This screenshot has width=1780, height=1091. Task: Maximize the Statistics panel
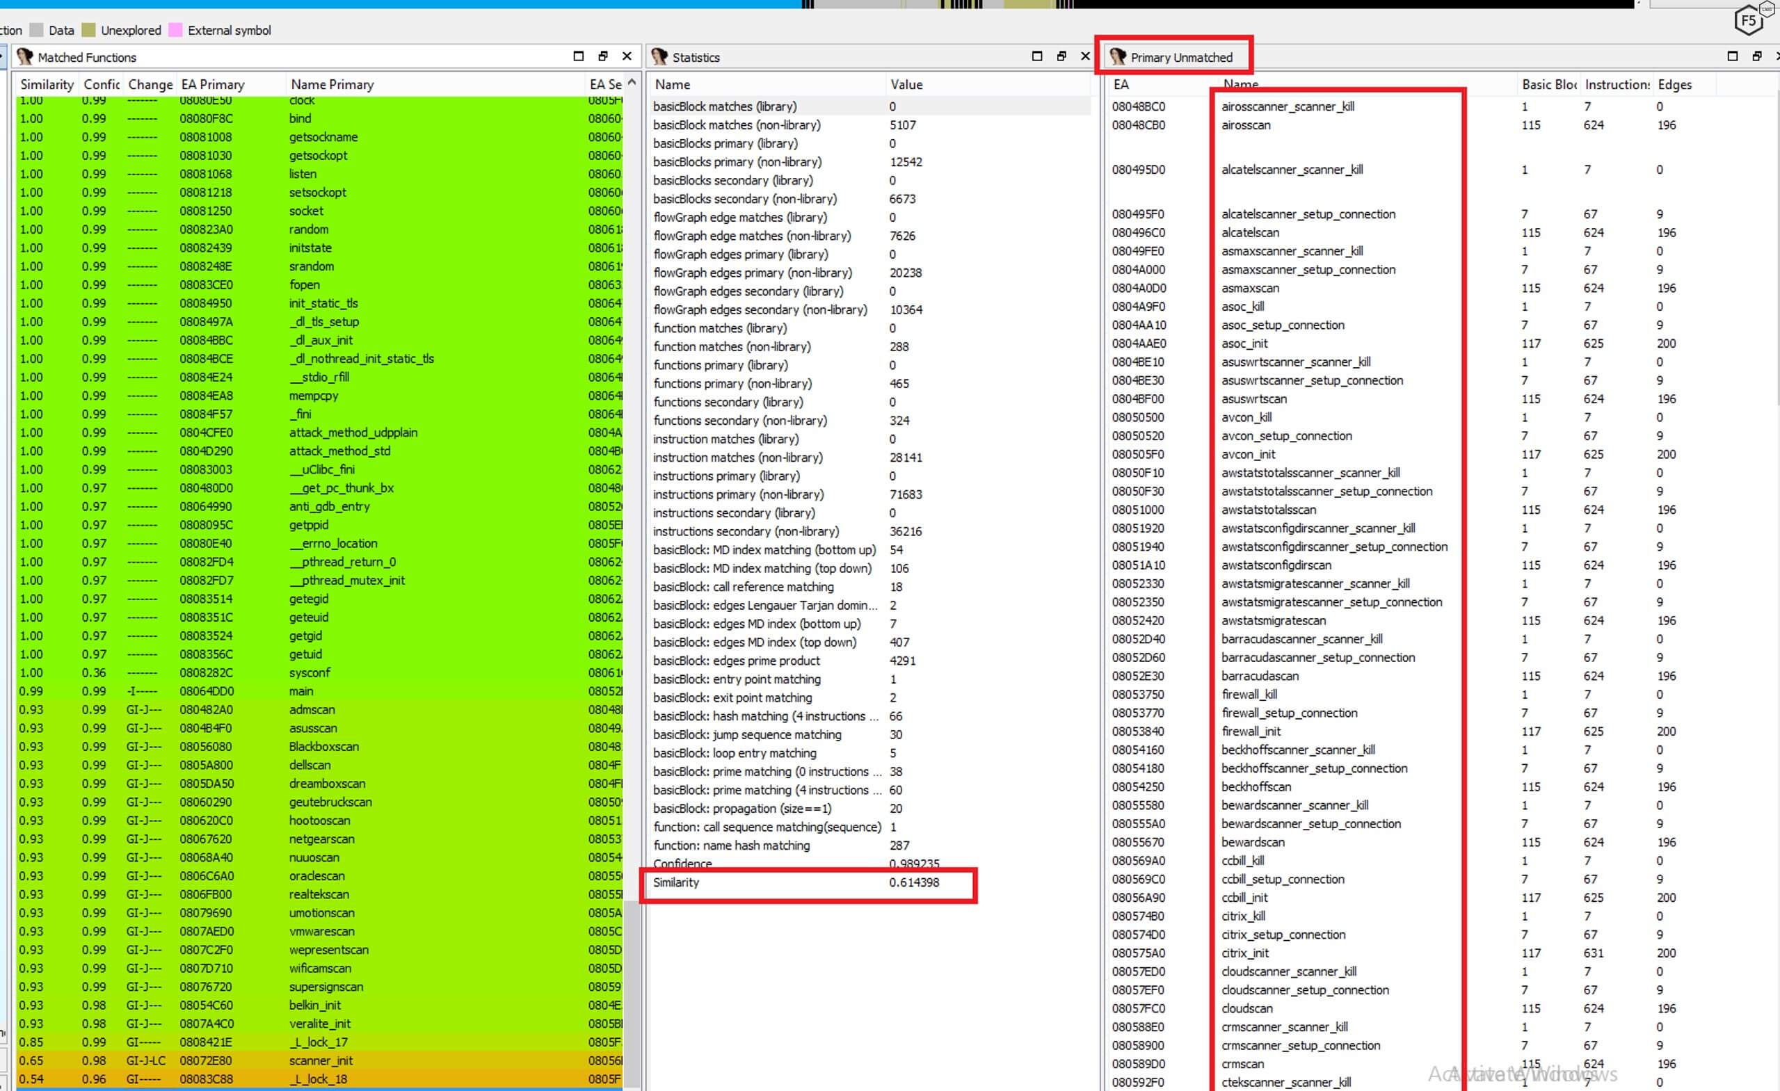coord(1036,56)
